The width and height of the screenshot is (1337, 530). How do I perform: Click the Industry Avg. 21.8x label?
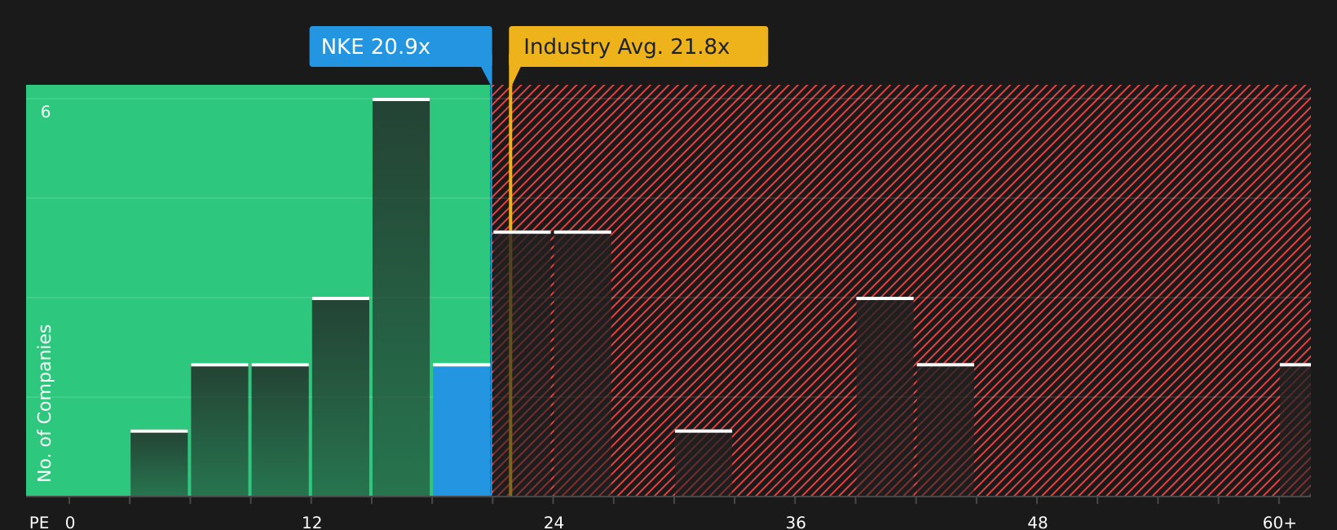[638, 46]
